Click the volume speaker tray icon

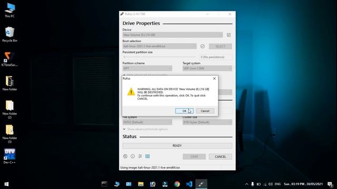tap(271, 184)
